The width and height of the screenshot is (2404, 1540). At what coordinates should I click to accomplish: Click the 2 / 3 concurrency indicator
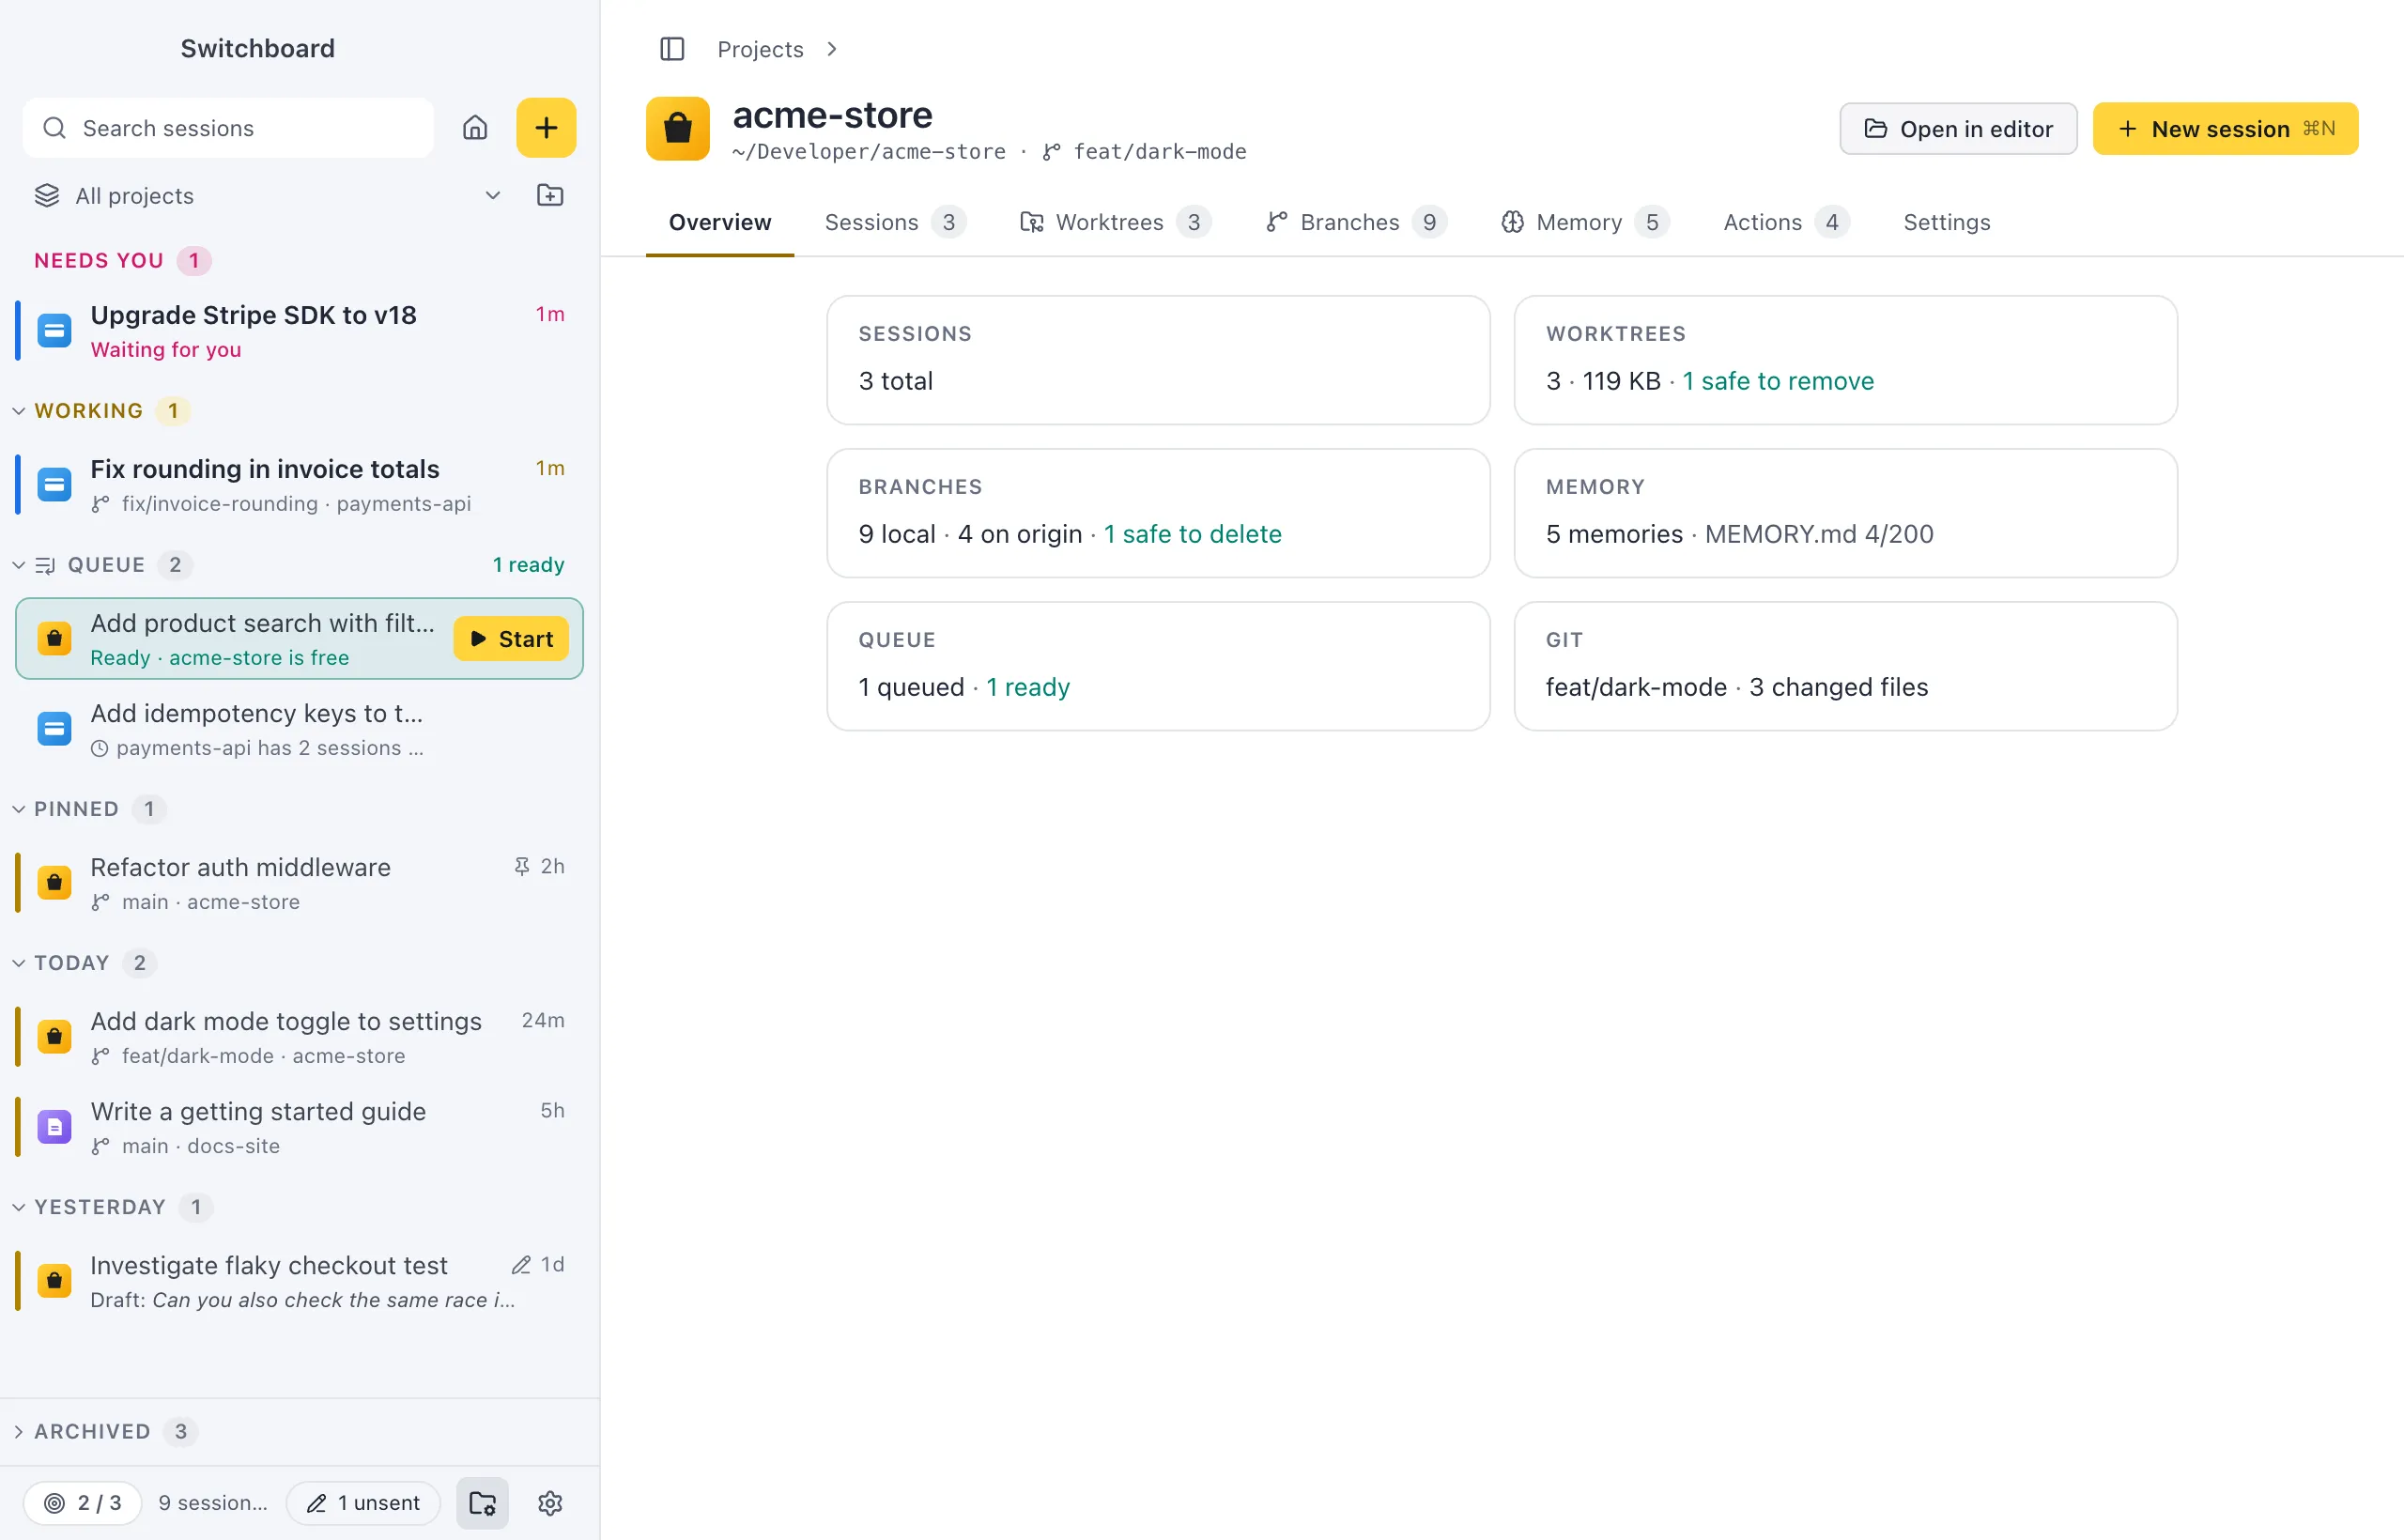pyautogui.click(x=83, y=1503)
